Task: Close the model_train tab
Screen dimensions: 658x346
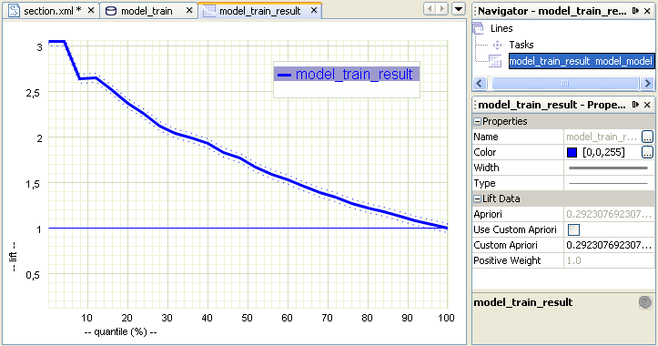Action: point(189,11)
